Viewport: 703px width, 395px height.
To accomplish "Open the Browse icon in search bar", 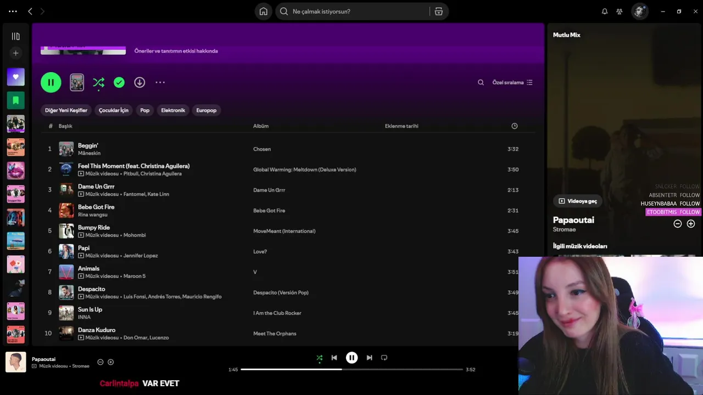I will [x=438, y=12].
